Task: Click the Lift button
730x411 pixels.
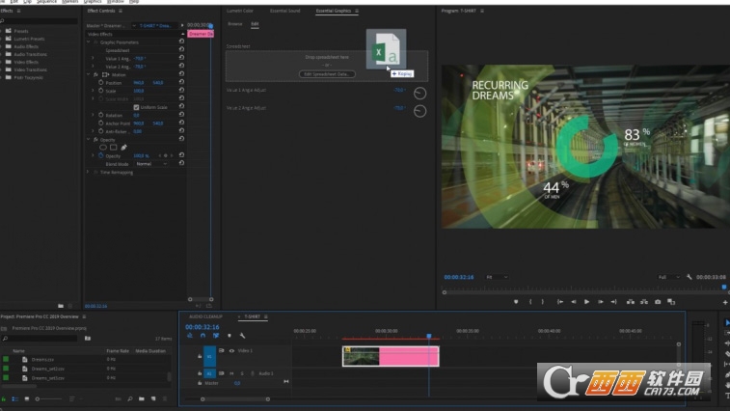Action: [x=631, y=302]
